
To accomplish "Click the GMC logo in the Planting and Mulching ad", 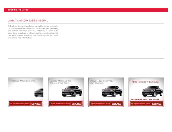I will (x=36, y=104).
